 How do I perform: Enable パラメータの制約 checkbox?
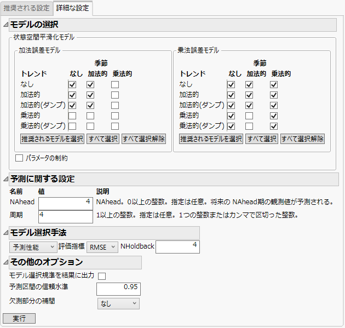[x=19, y=158]
